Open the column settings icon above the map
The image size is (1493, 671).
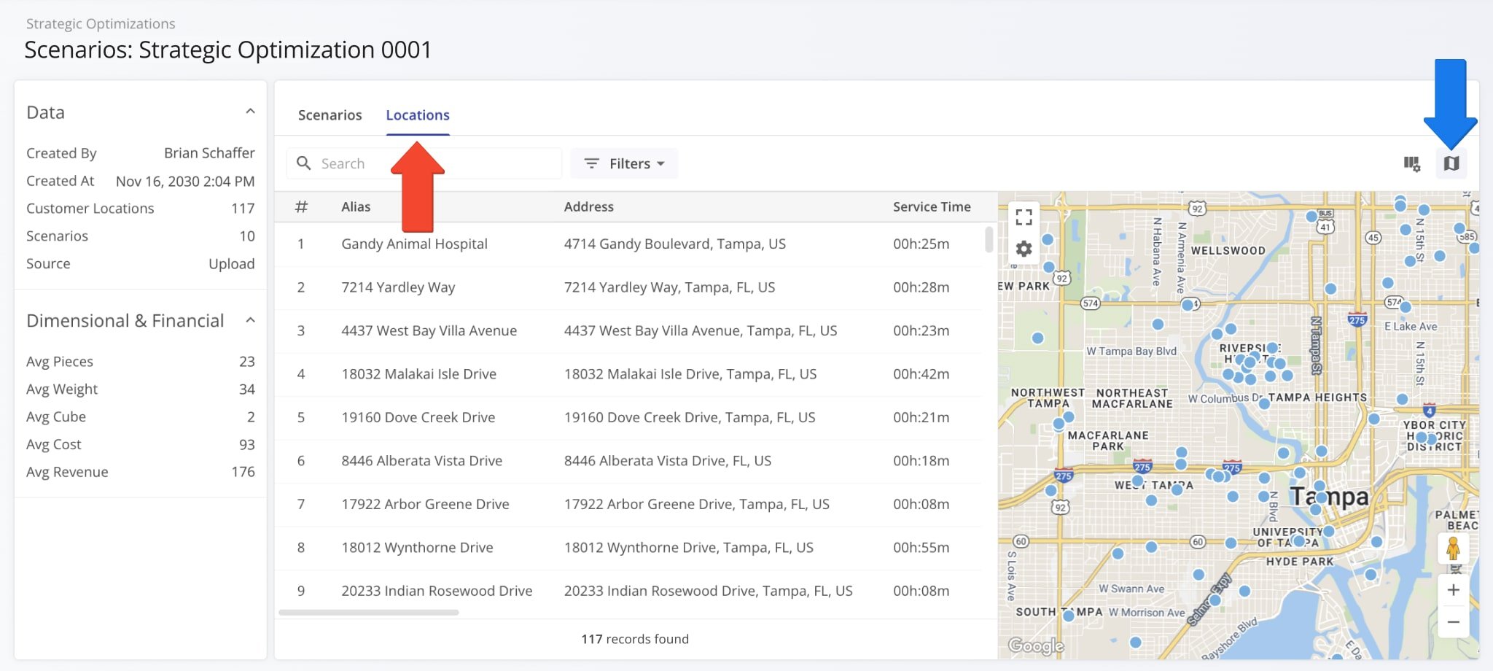1413,163
